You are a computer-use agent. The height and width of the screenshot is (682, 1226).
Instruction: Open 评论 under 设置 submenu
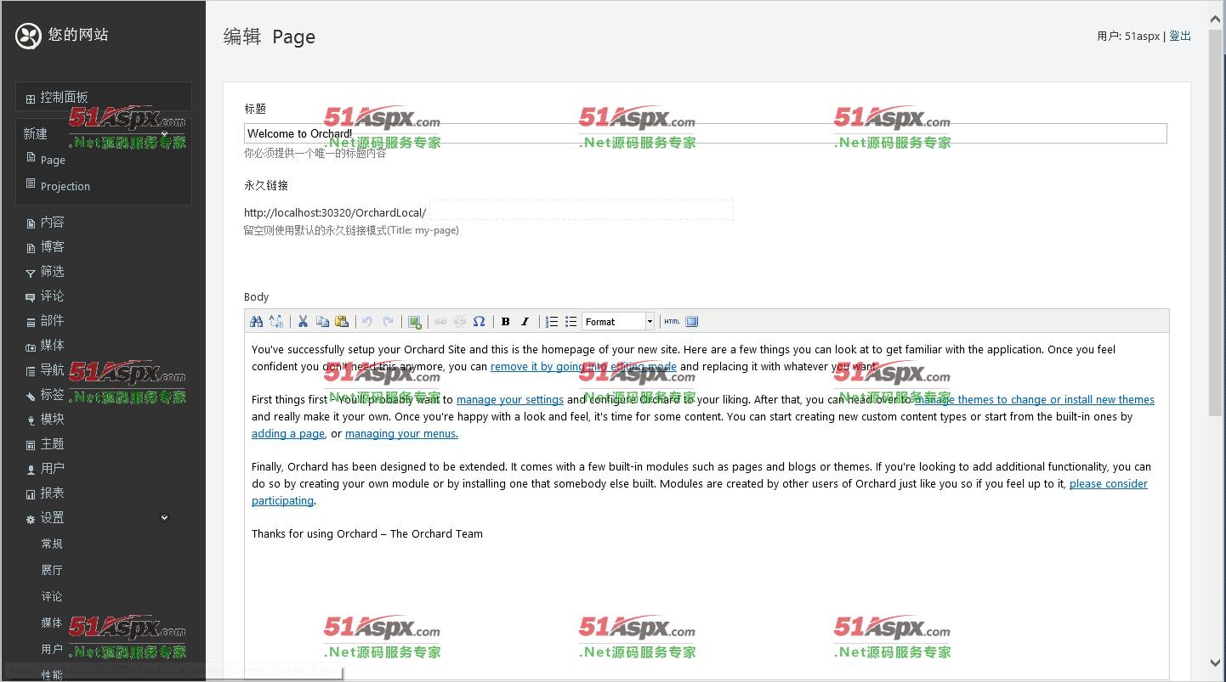click(52, 596)
